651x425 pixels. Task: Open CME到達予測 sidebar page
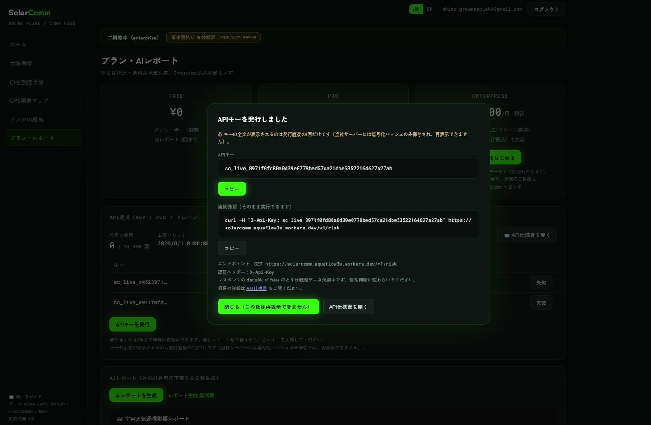coord(43,82)
